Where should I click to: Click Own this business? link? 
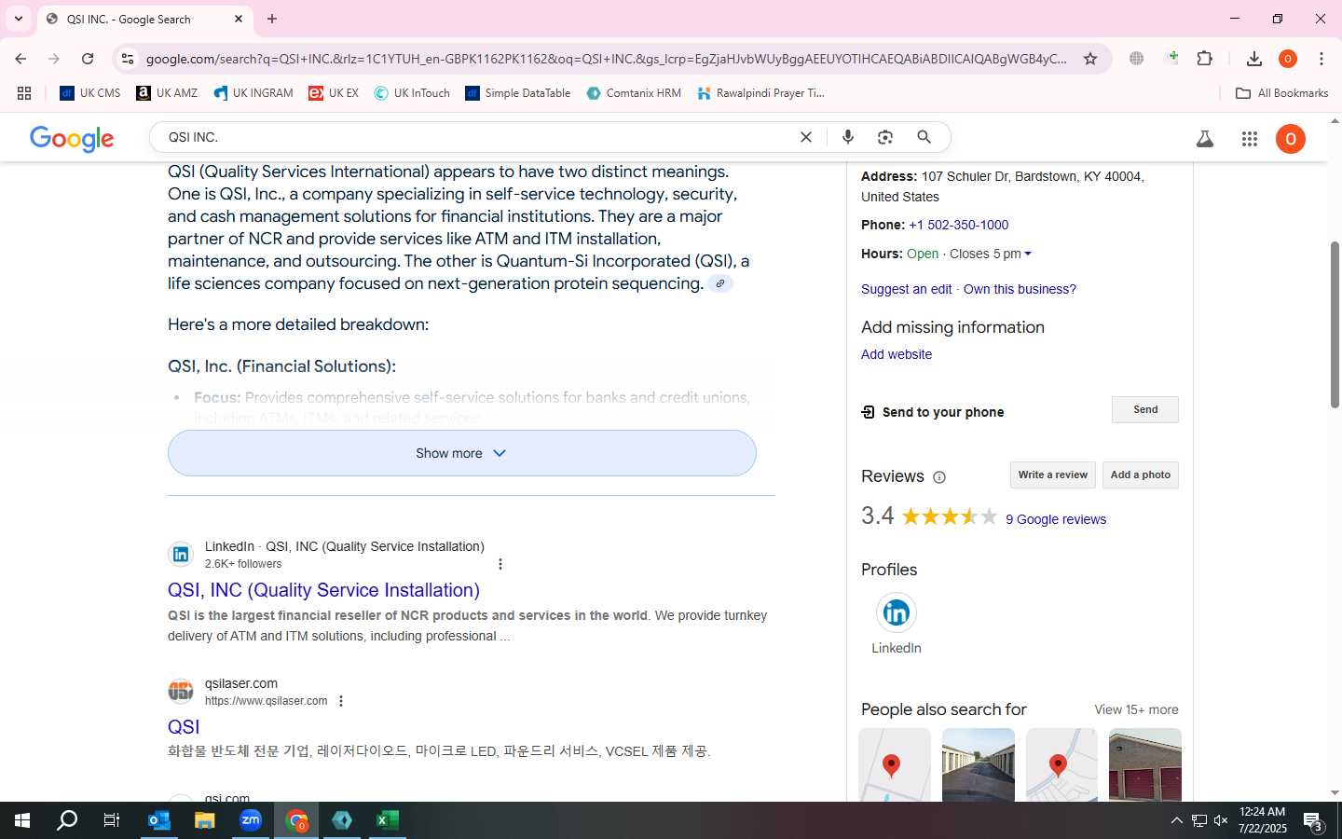(x=1020, y=290)
